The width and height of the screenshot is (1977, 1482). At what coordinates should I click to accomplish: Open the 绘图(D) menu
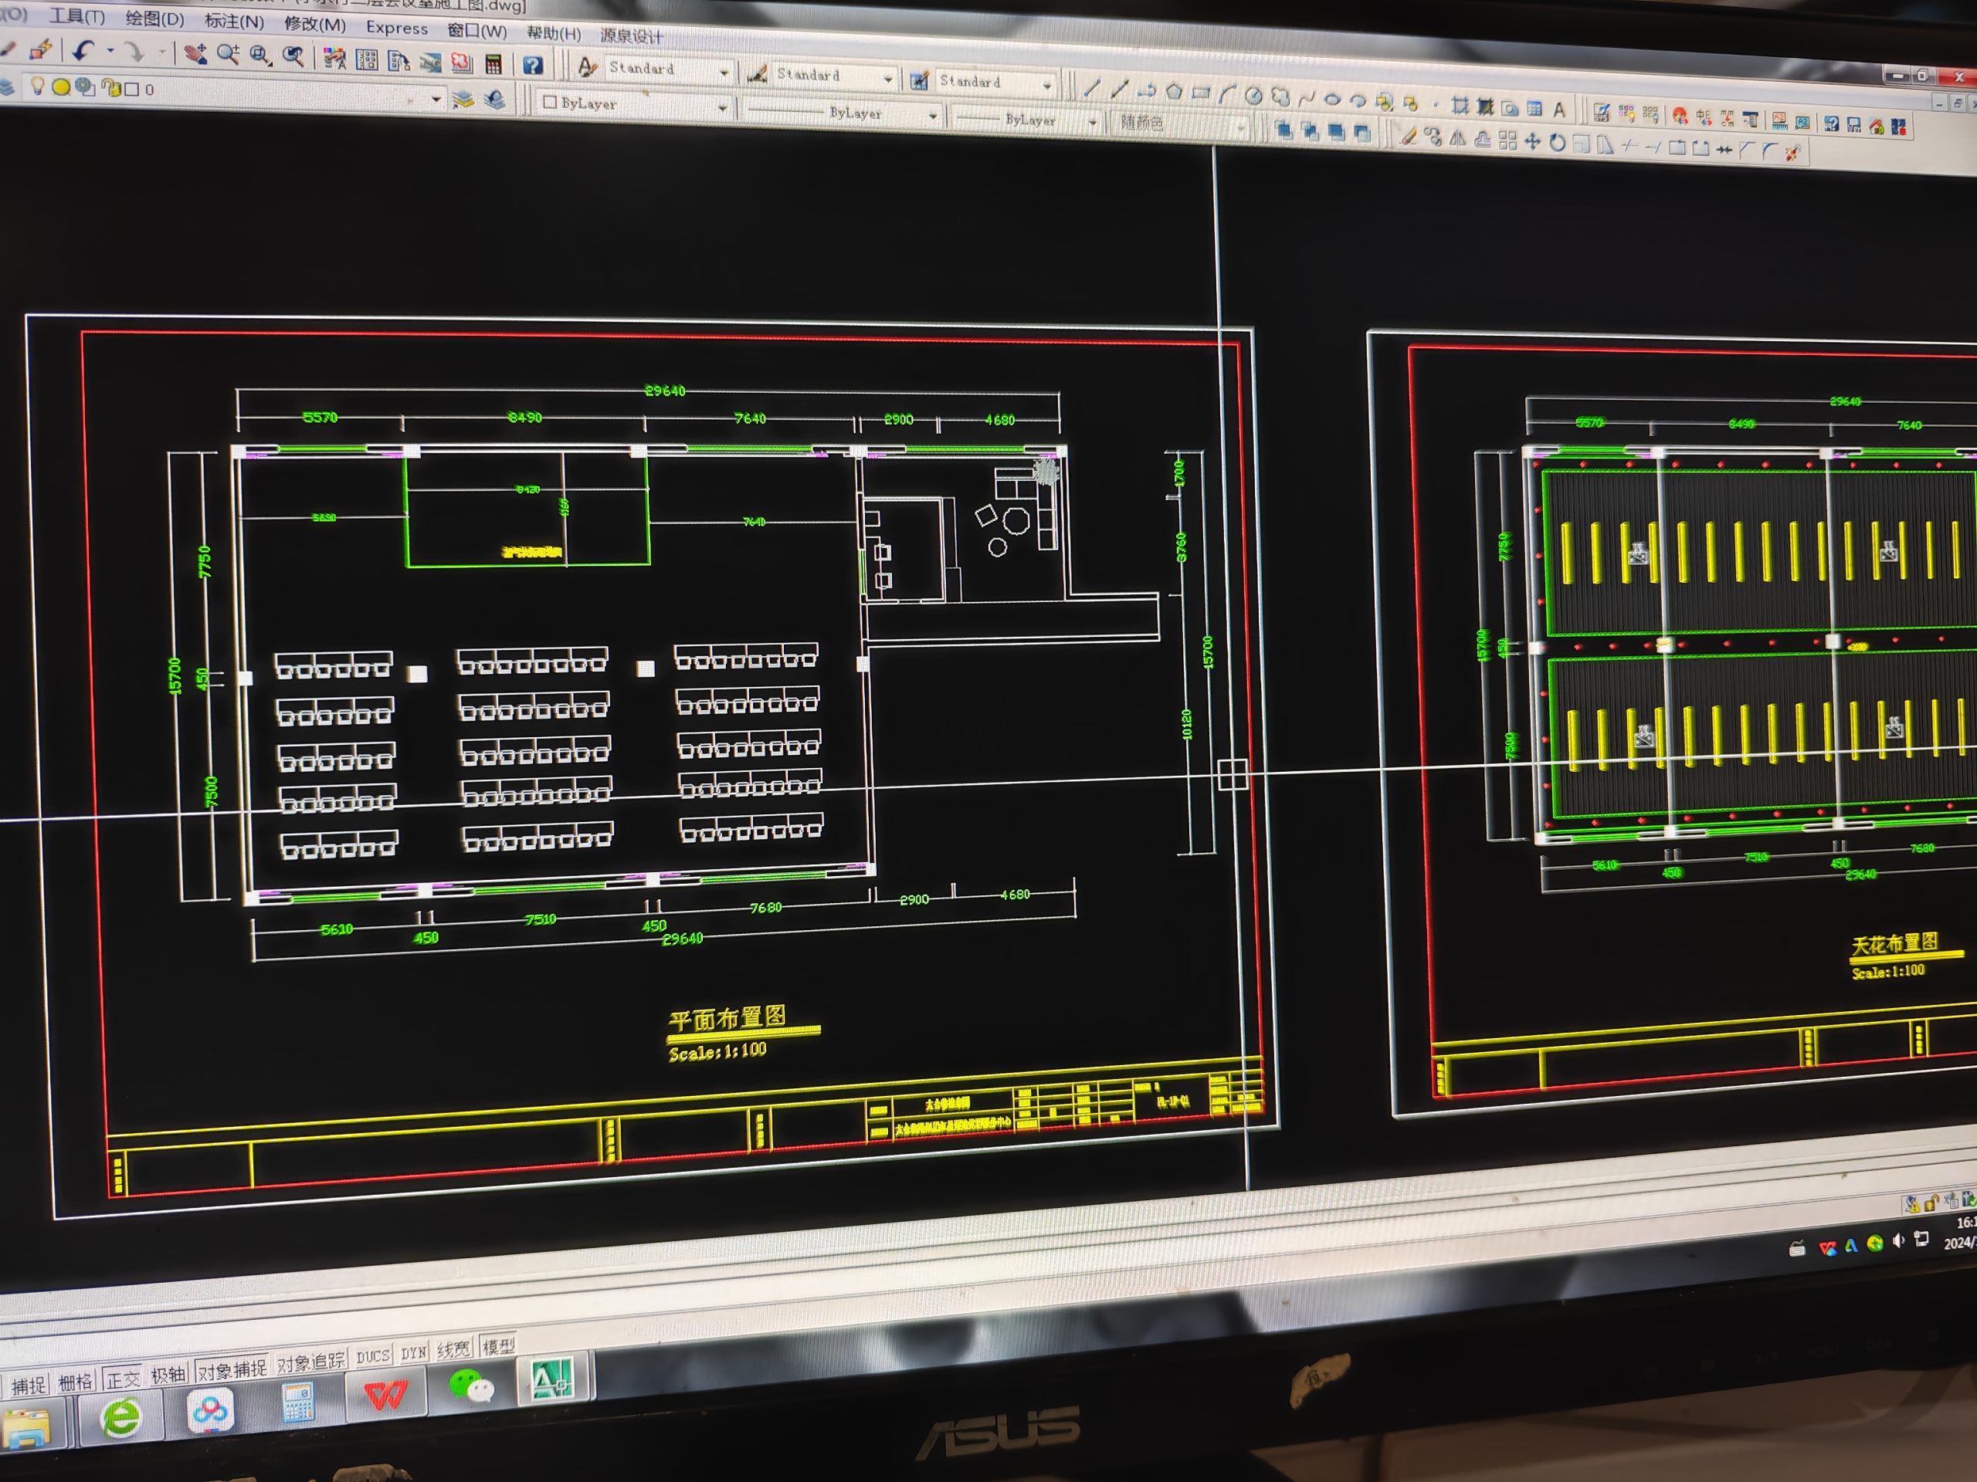coord(154,19)
